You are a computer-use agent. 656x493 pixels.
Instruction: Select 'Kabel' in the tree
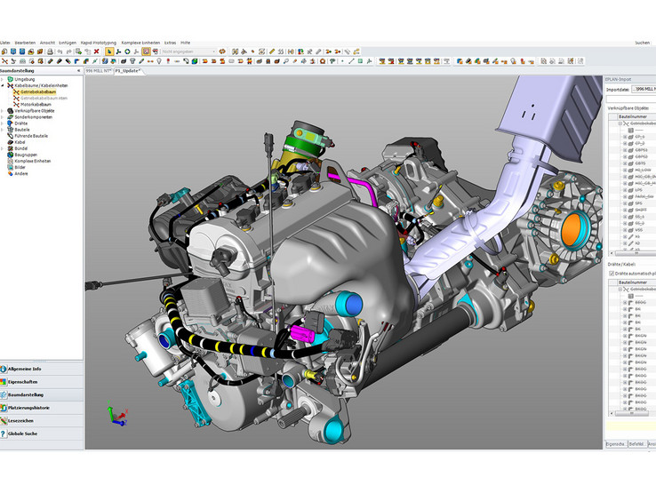20,142
